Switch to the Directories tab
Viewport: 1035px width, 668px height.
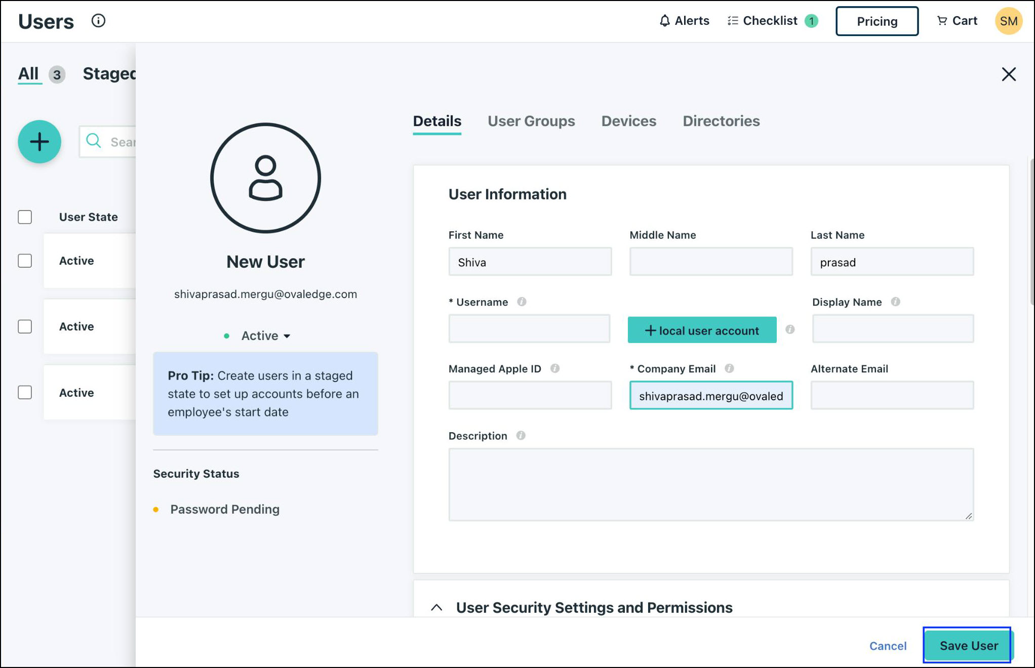[721, 121]
